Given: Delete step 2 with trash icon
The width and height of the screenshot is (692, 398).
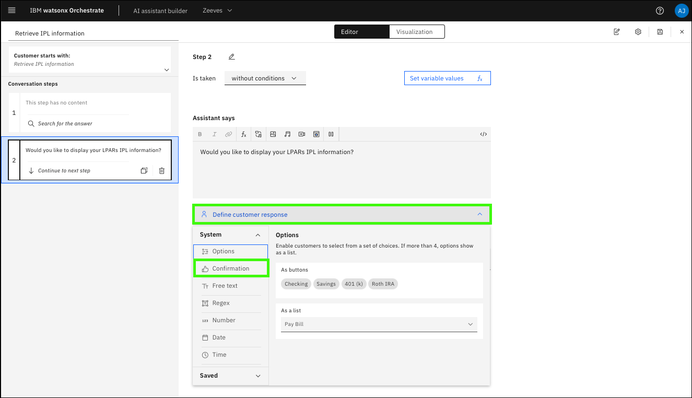Looking at the screenshot, I should (x=161, y=171).
